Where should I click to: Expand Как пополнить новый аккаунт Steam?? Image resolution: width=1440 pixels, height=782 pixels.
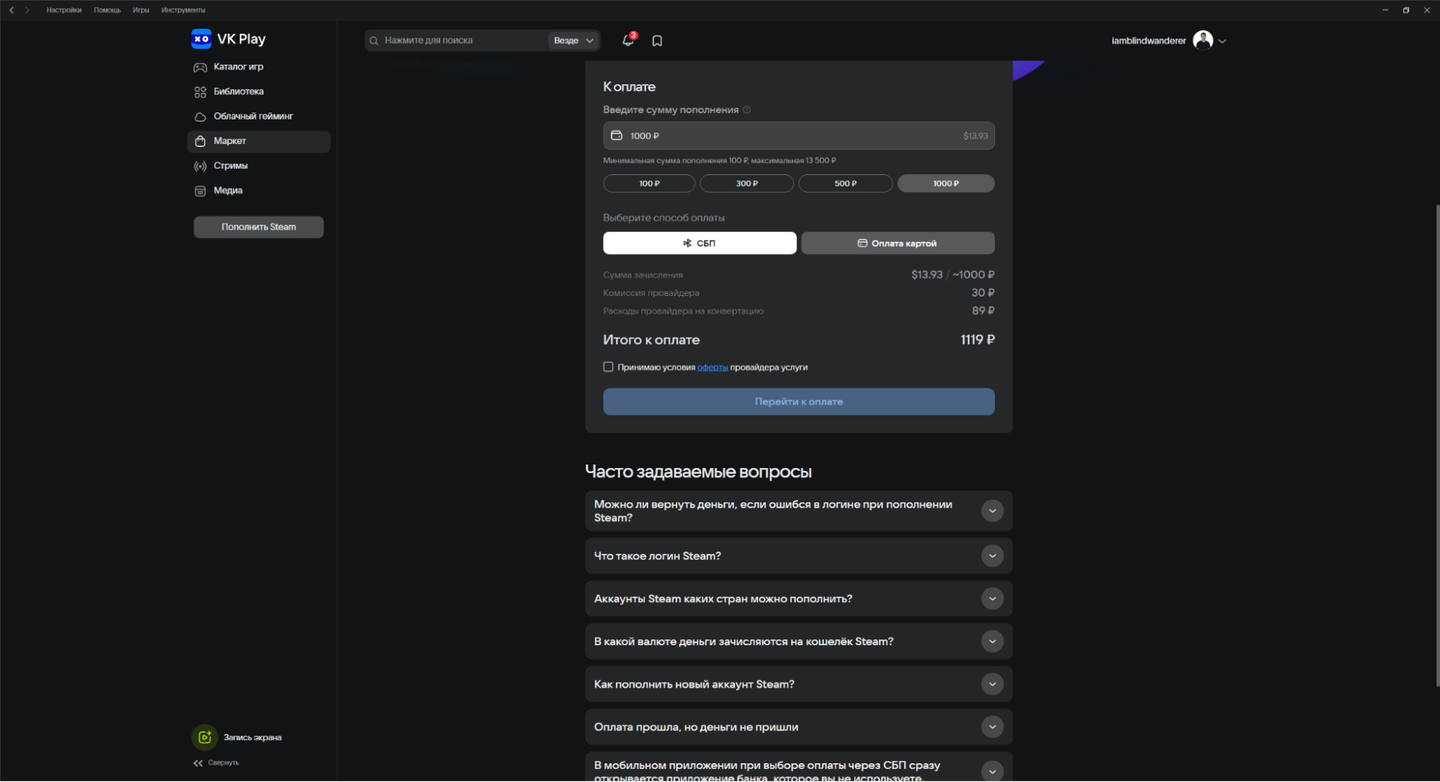click(992, 684)
